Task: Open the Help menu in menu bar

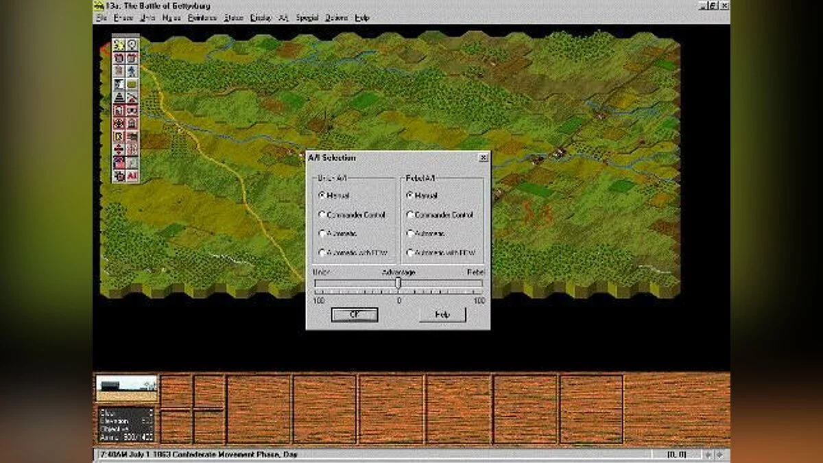Action: [362, 18]
